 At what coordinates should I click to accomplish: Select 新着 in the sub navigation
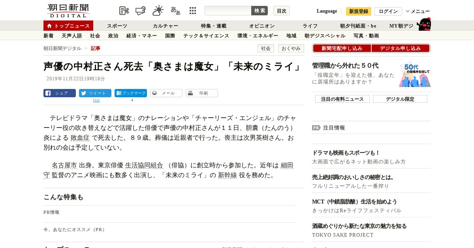point(49,36)
